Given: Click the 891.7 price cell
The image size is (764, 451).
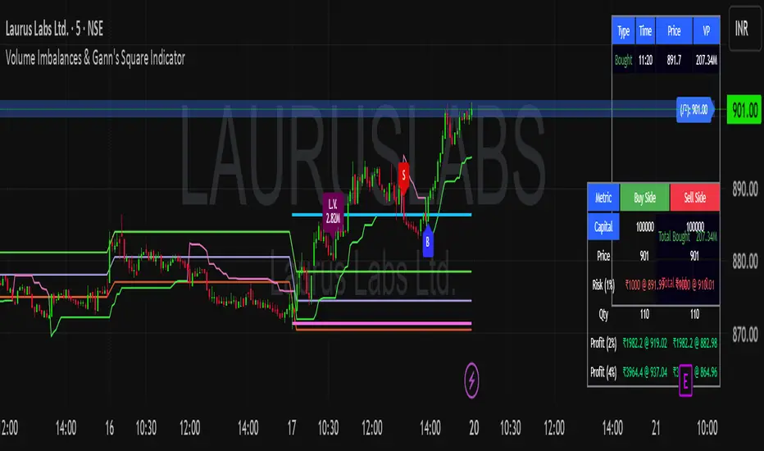Looking at the screenshot, I should pos(674,60).
